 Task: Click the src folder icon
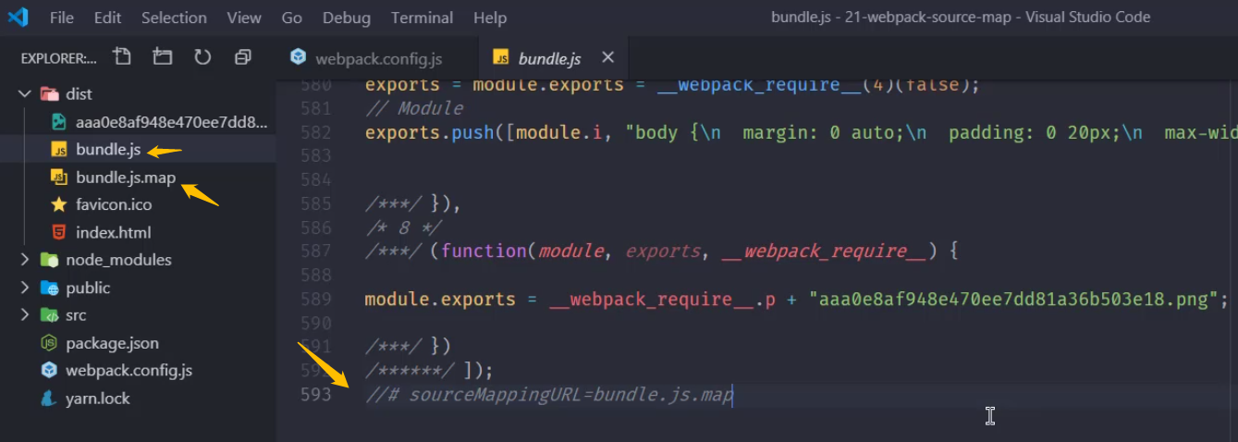point(49,315)
